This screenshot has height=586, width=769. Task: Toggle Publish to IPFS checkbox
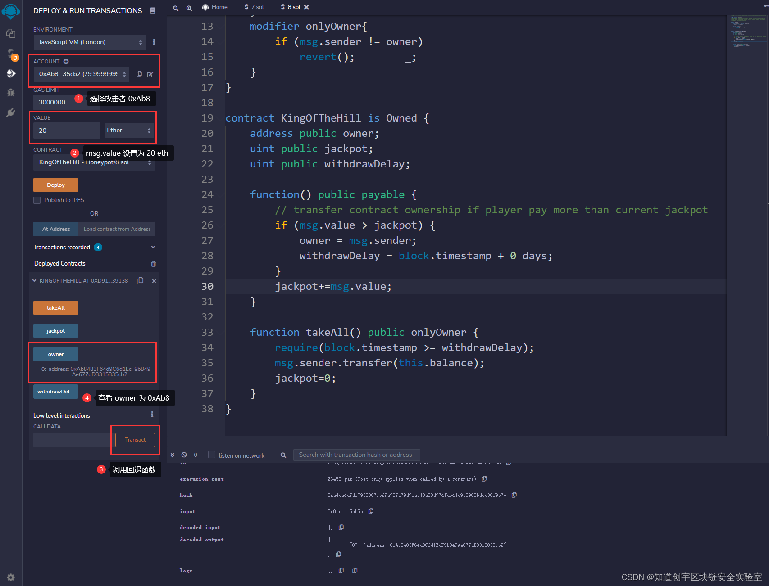pyautogui.click(x=37, y=200)
